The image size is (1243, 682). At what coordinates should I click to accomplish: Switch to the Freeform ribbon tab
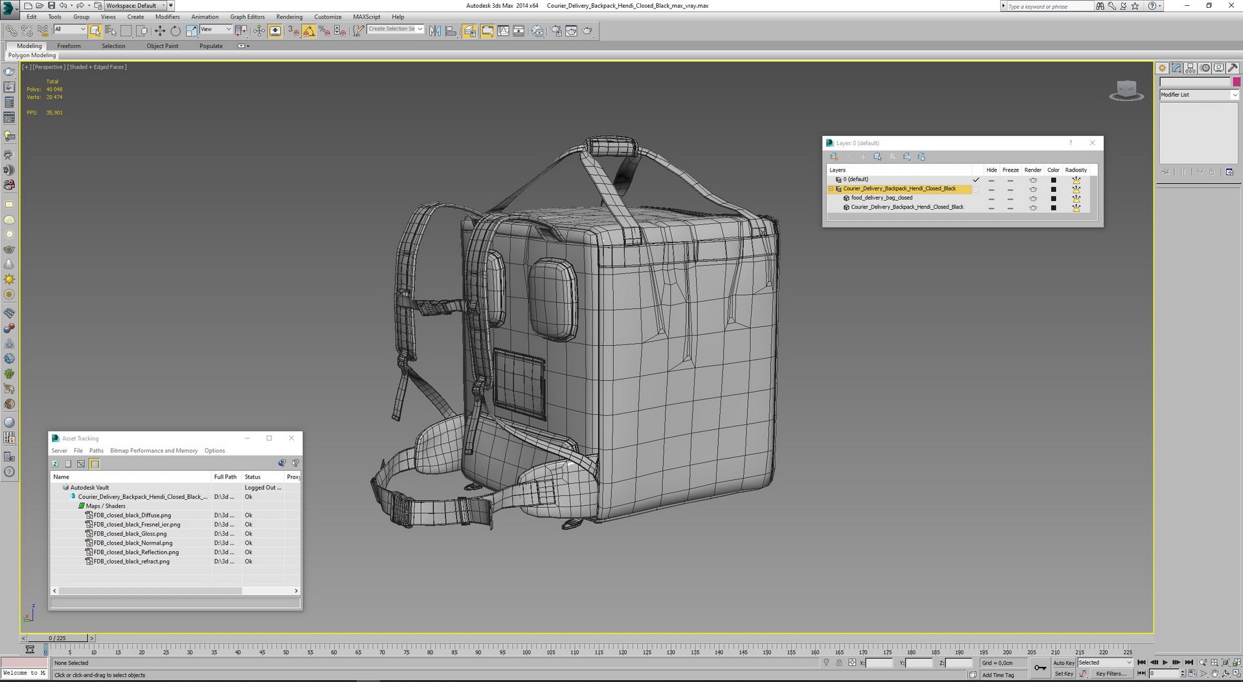pos(69,46)
